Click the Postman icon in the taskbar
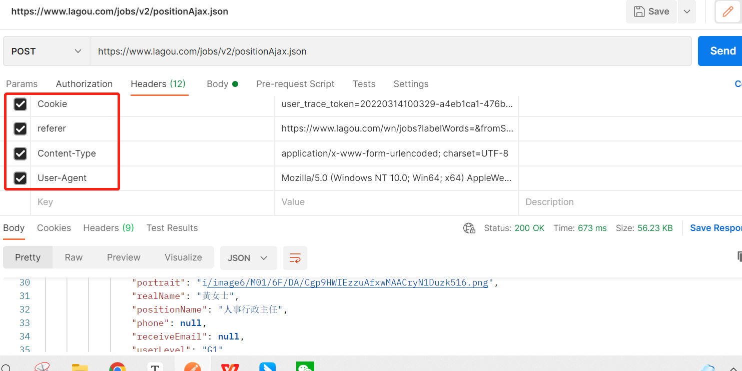Viewport: 742px width, 371px height. (x=193, y=366)
